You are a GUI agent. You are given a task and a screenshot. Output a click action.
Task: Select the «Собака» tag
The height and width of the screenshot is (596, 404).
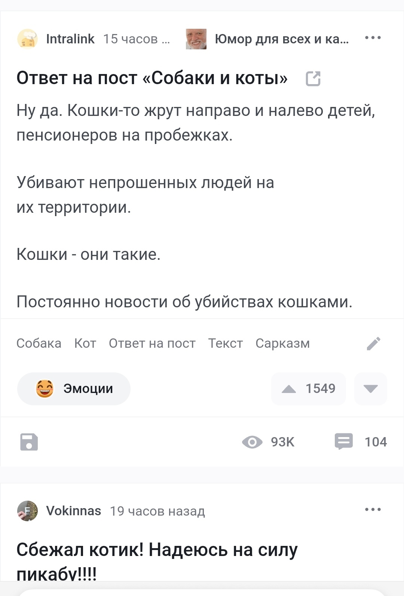point(39,343)
